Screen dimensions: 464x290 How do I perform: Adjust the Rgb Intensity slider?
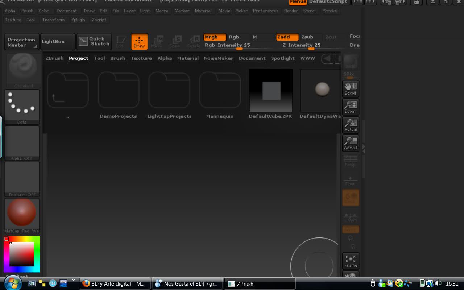pos(238,45)
